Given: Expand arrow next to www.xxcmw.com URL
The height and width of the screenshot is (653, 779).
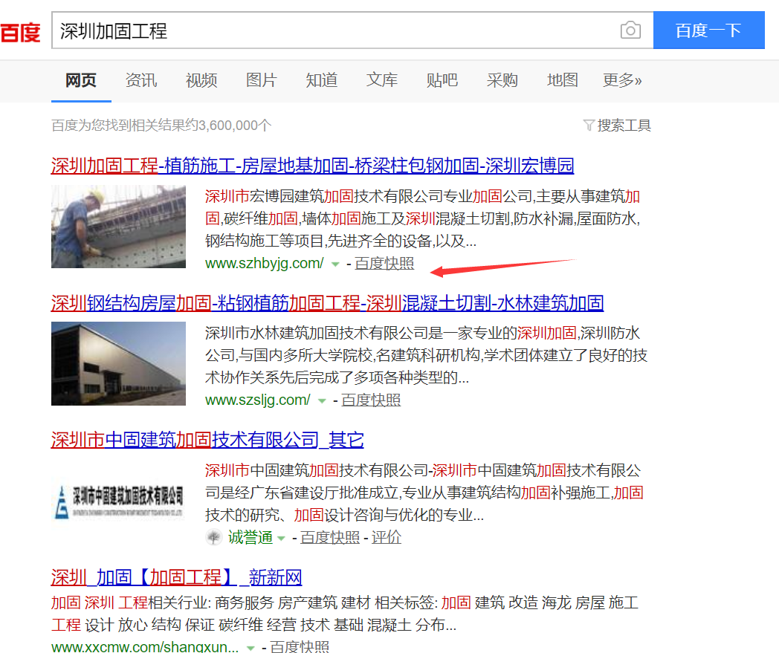Looking at the screenshot, I should click(x=251, y=648).
